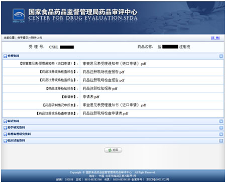This screenshot has height=183, width=226.
Task: Click the disk icon beside 药学研究资料
Action: pos(5,128)
